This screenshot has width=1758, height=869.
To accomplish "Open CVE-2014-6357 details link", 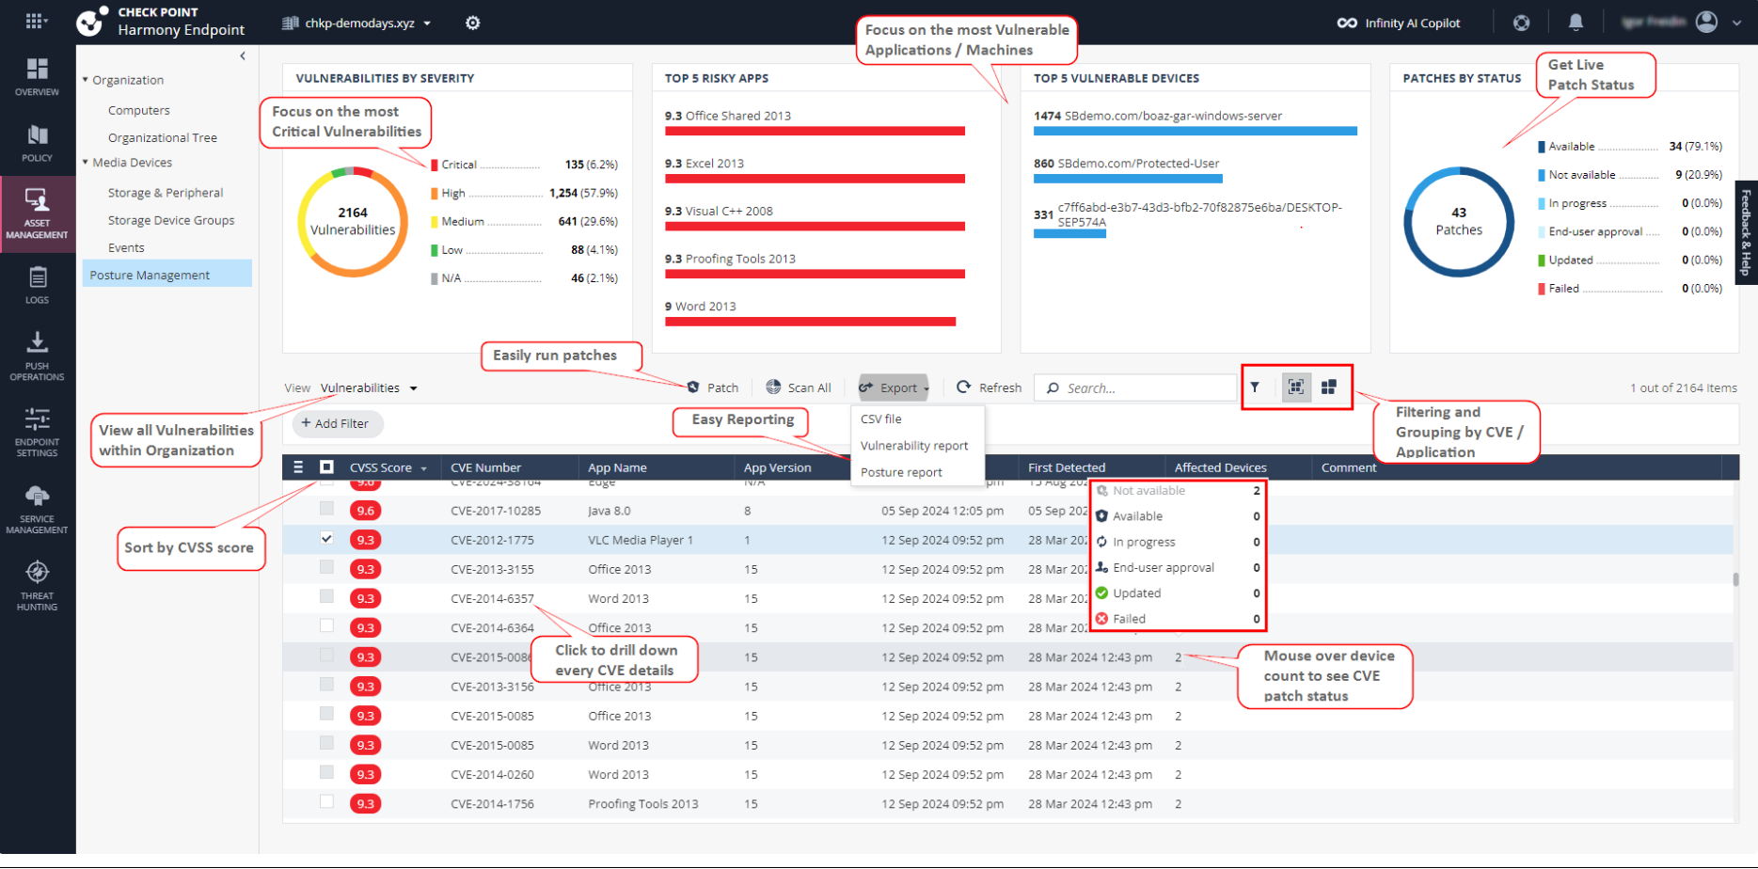I will [492, 598].
